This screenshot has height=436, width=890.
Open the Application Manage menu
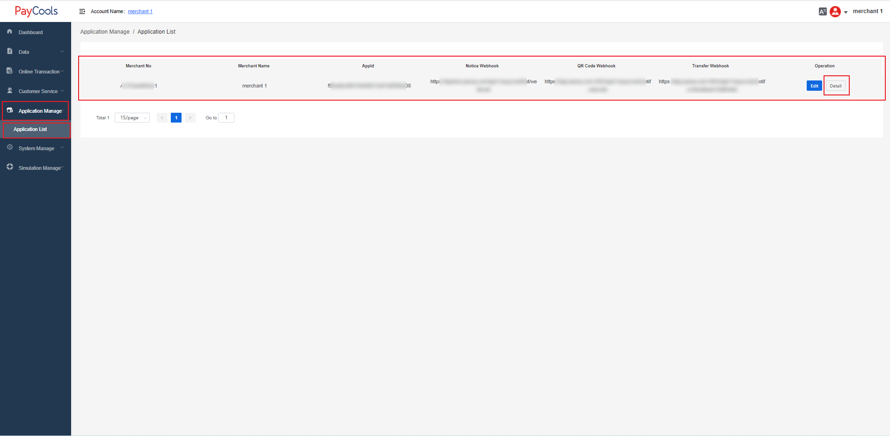click(x=40, y=111)
